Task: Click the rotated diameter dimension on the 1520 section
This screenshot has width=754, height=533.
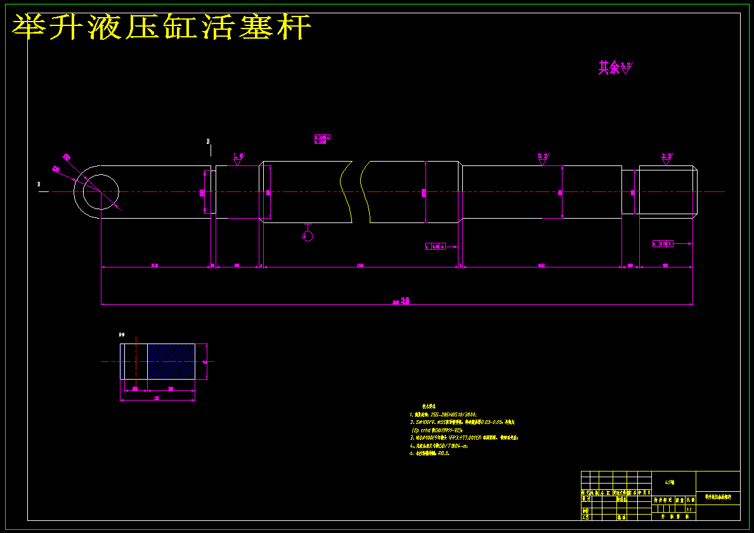Action: (424, 193)
